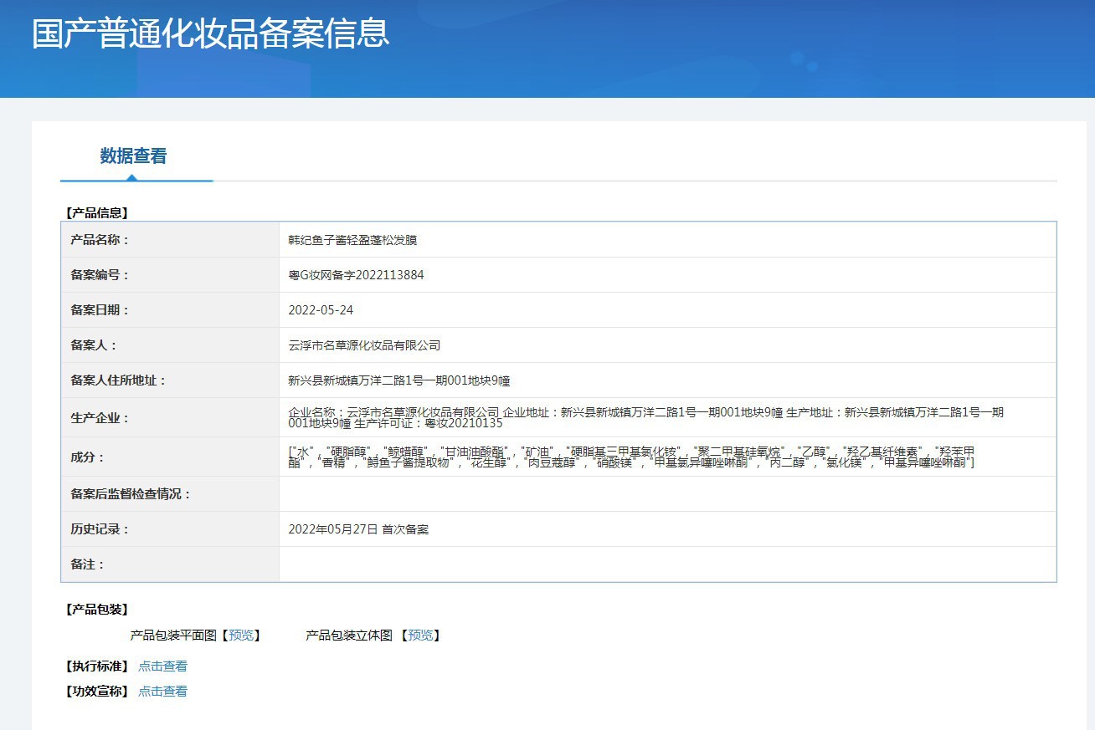Image resolution: width=1095 pixels, height=730 pixels.
Task: Select the filer address value 新兴县新城镇万洋二路1号一期001地块9幢
Action: (x=399, y=380)
